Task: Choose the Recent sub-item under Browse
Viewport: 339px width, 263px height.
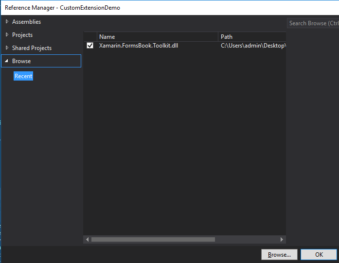Action: (23, 76)
